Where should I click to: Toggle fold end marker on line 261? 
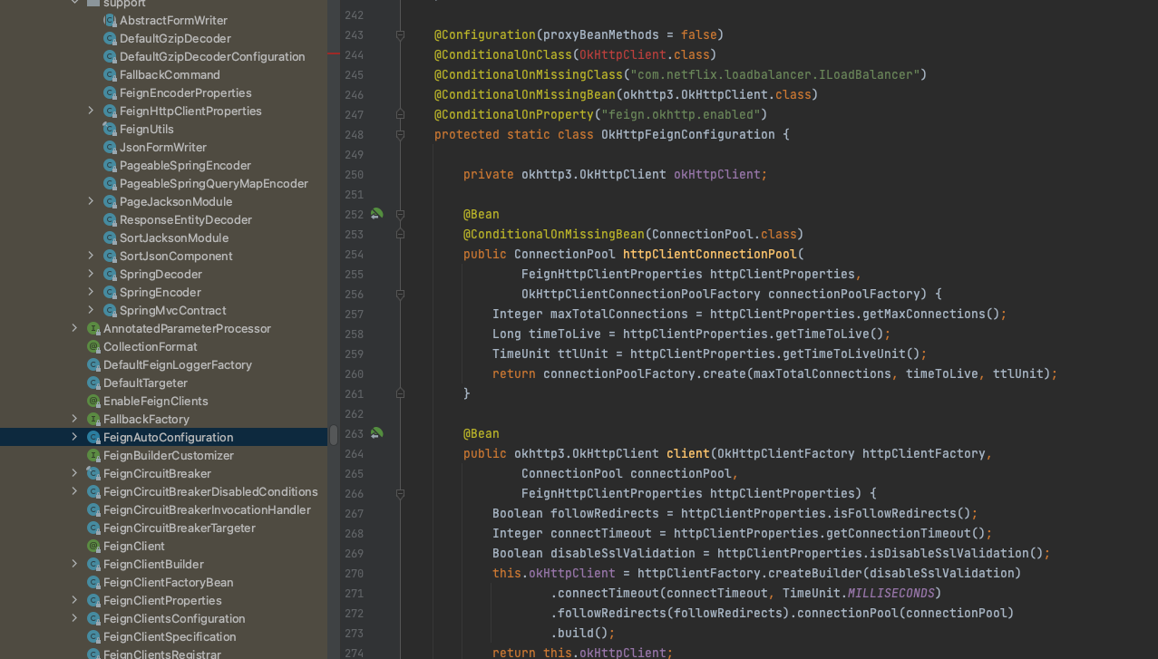coord(400,394)
